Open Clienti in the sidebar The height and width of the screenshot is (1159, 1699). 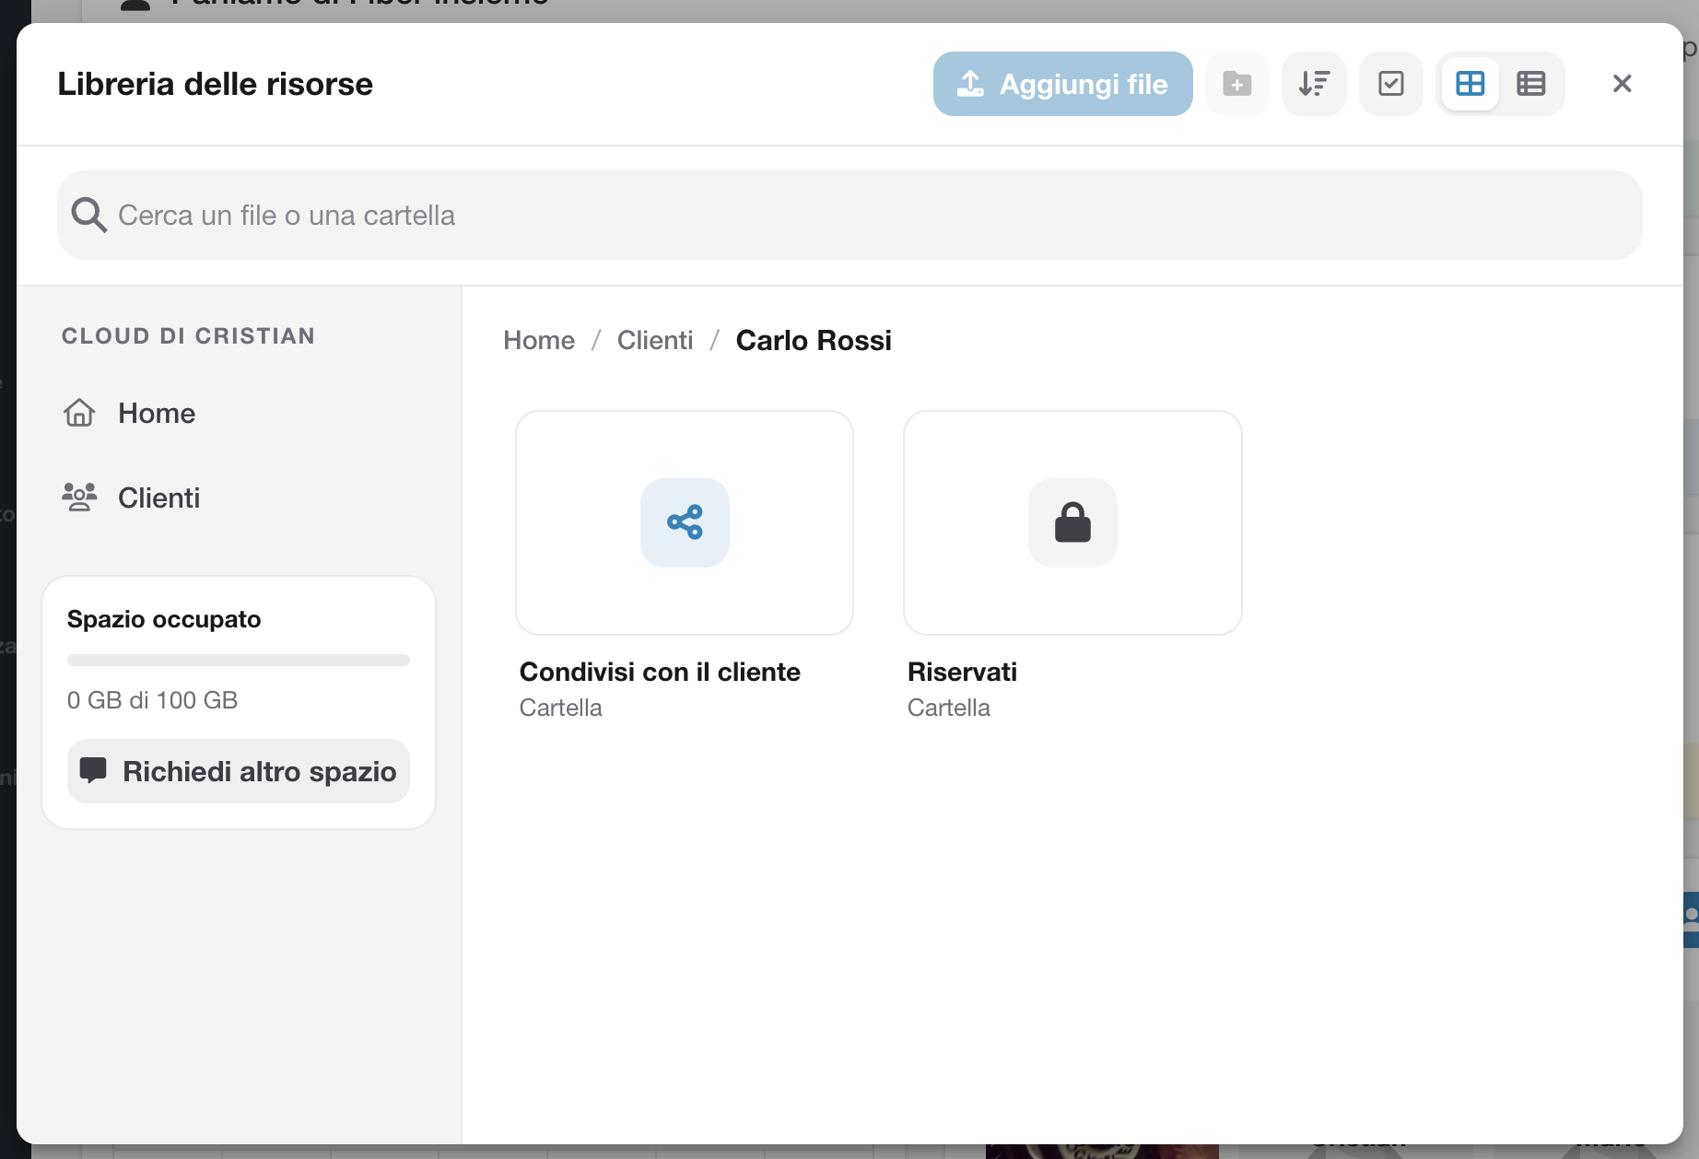[x=158, y=498]
